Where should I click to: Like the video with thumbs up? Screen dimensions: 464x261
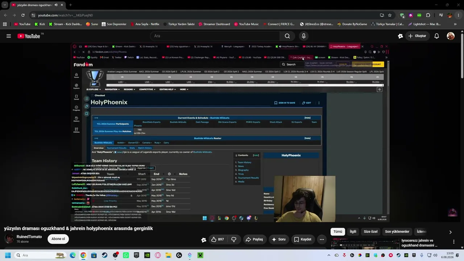pyautogui.click(x=217, y=239)
